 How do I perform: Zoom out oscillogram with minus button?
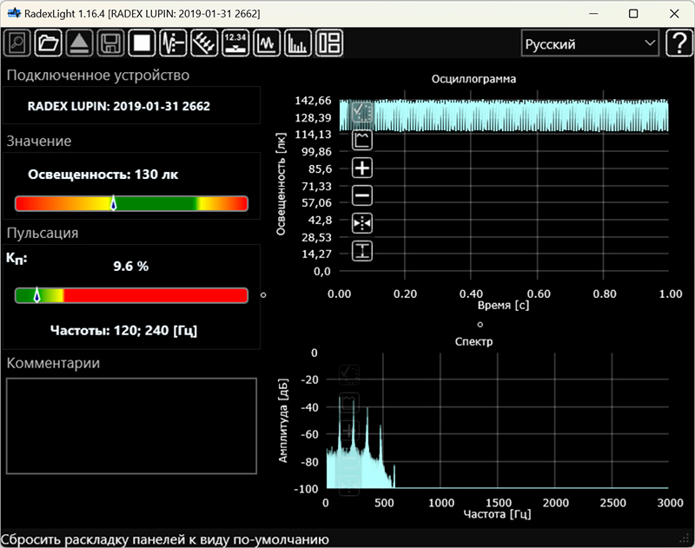(x=362, y=195)
